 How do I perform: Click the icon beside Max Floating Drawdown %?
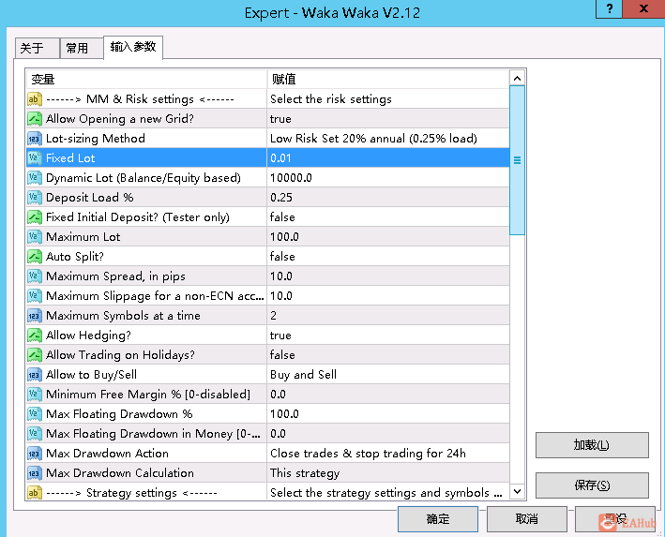pyautogui.click(x=35, y=414)
